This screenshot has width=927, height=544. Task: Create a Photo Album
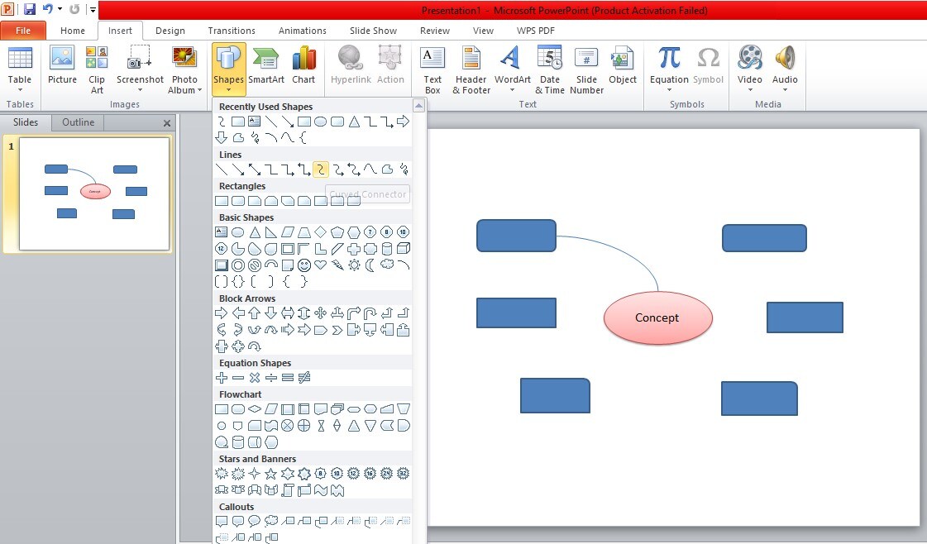pyautogui.click(x=184, y=69)
